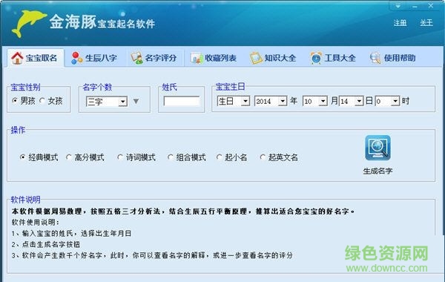The image size is (445, 282).
Task: Open the title bar dropdown menu arrow
Action: click(398, 6)
